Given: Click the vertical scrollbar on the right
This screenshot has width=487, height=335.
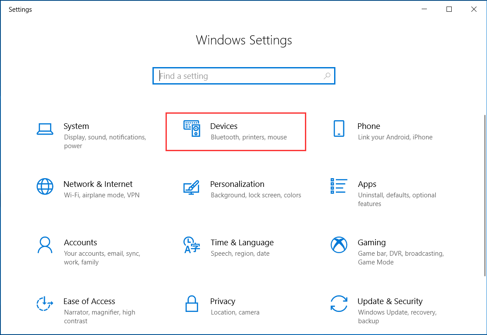Looking at the screenshot, I should click(x=484, y=195).
